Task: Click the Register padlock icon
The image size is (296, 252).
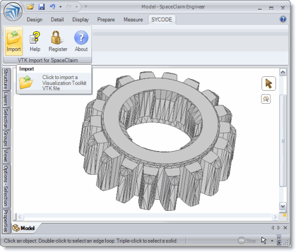Action: (x=58, y=41)
